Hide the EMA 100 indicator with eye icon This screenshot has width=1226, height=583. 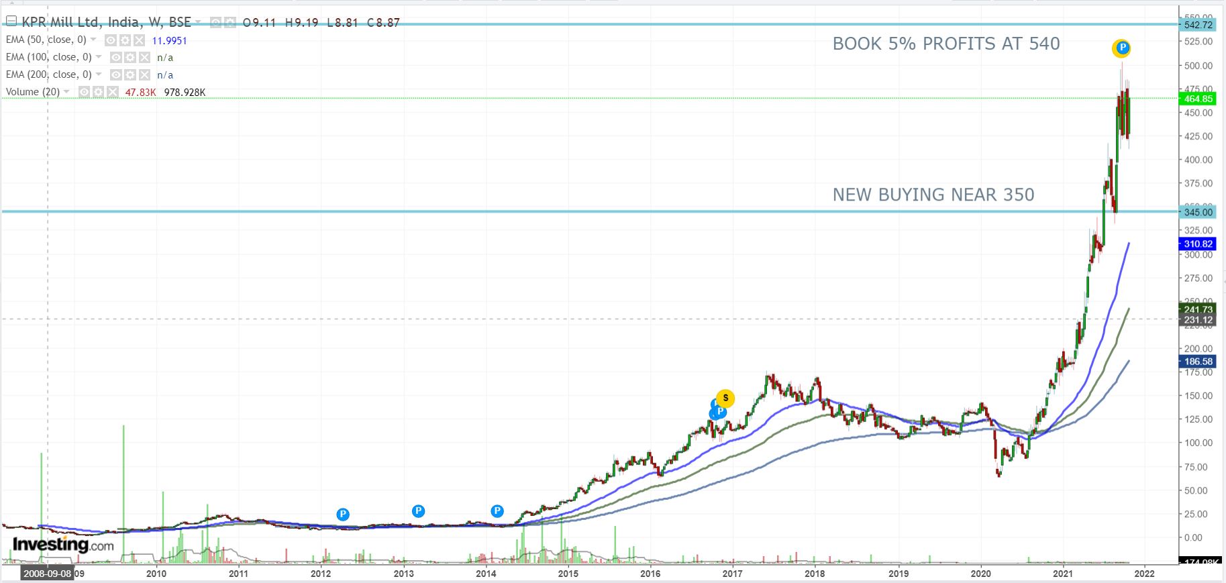point(116,58)
